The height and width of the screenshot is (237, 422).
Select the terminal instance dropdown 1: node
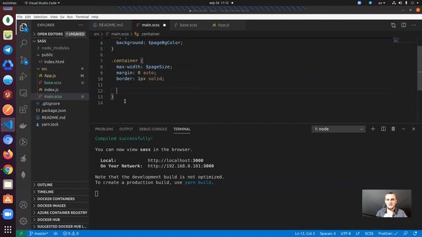[338, 129]
